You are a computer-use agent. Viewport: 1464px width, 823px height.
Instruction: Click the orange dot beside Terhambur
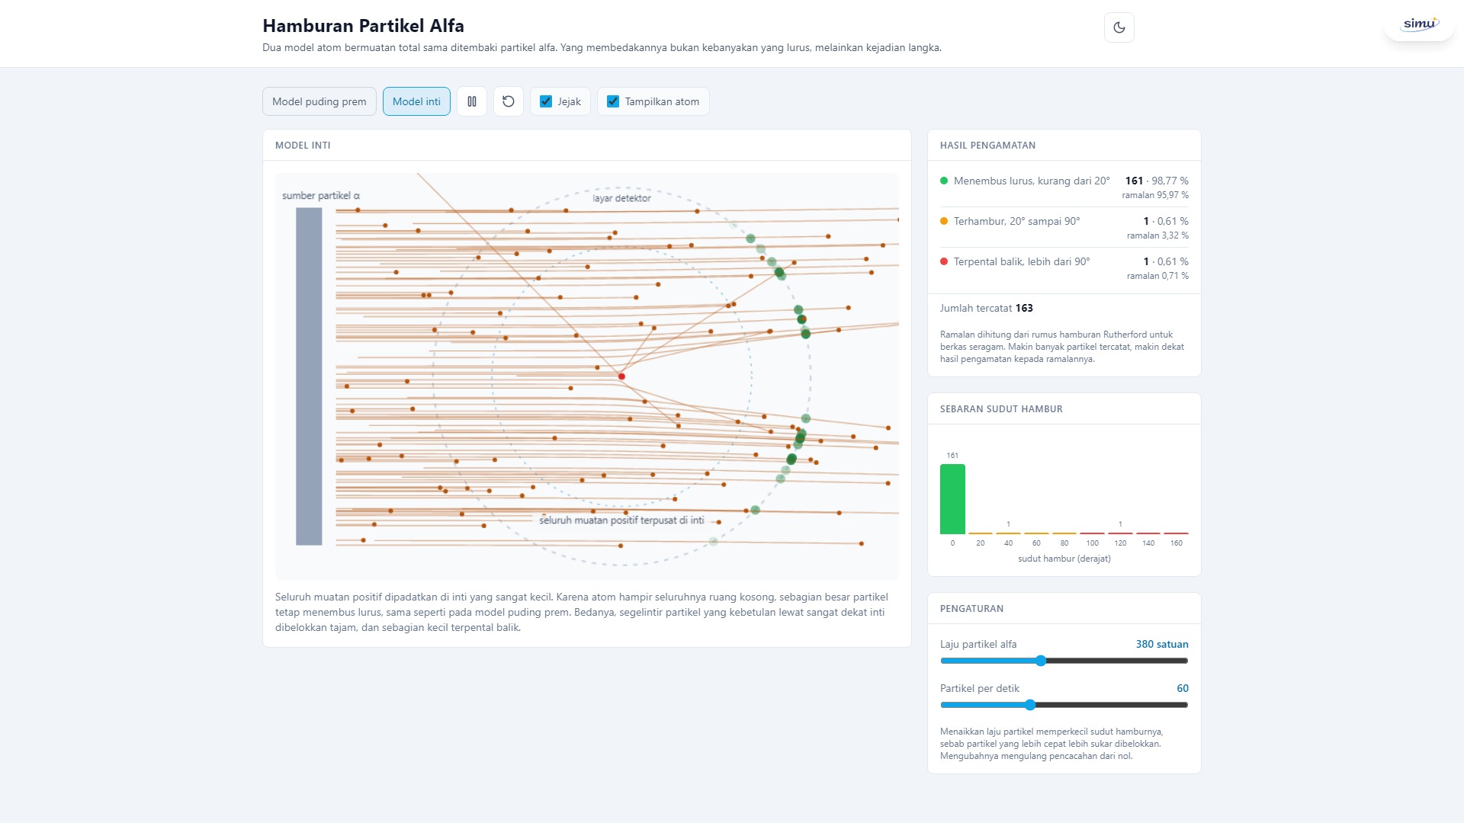(944, 221)
